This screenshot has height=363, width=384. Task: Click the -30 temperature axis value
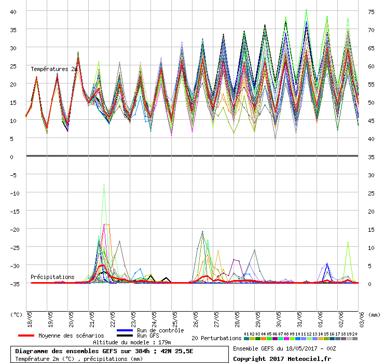pyautogui.click(x=15, y=266)
